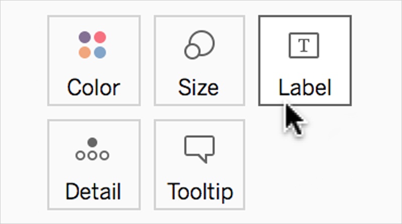This screenshot has height=224, width=402.
Task: Click the boxed T Label icon
Action: point(304,45)
